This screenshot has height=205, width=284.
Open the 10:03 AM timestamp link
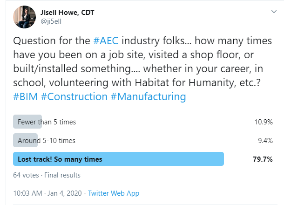click(27, 193)
